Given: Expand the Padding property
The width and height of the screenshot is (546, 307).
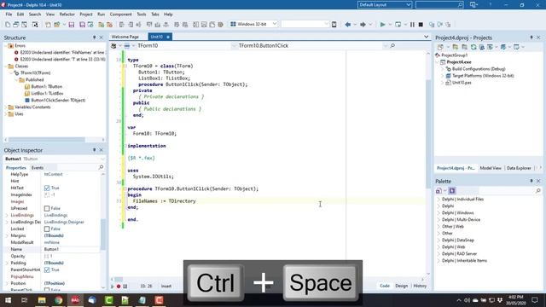Looking at the screenshot, I should click(x=6, y=263).
